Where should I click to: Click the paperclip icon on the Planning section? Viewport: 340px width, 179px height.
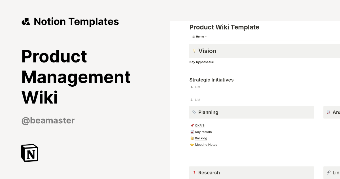tap(194, 112)
